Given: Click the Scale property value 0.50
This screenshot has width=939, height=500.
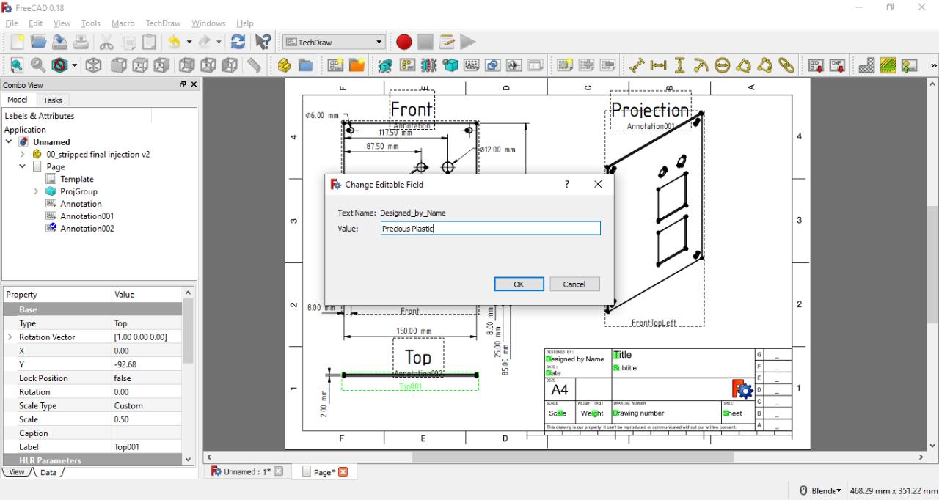Looking at the screenshot, I should [x=147, y=419].
